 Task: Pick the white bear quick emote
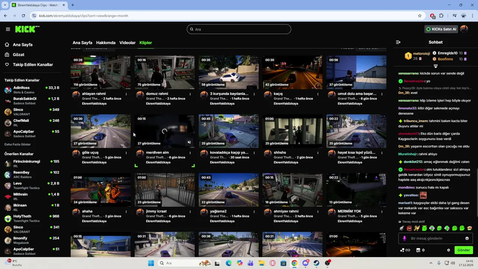click(402, 228)
